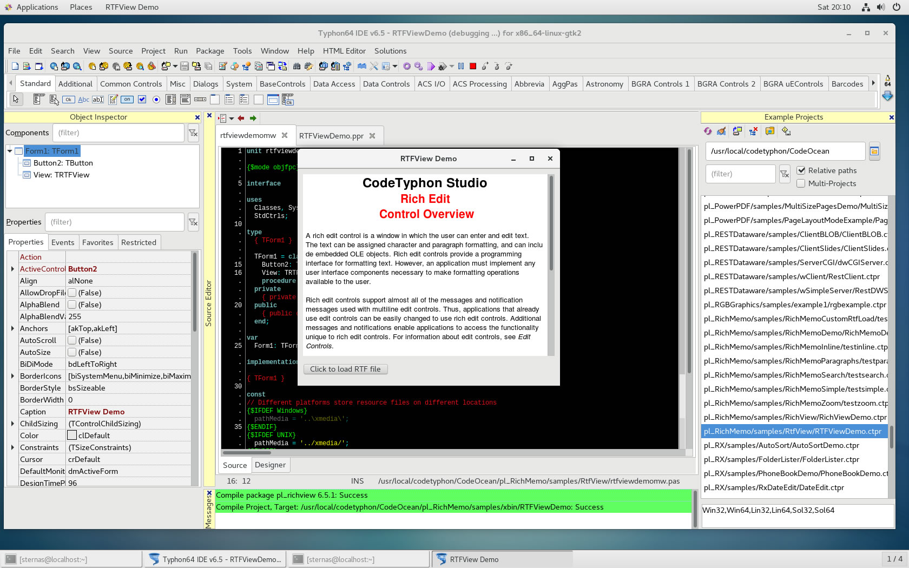
Task: Toggle the AutoSize property checkbox
Action: [72, 352]
